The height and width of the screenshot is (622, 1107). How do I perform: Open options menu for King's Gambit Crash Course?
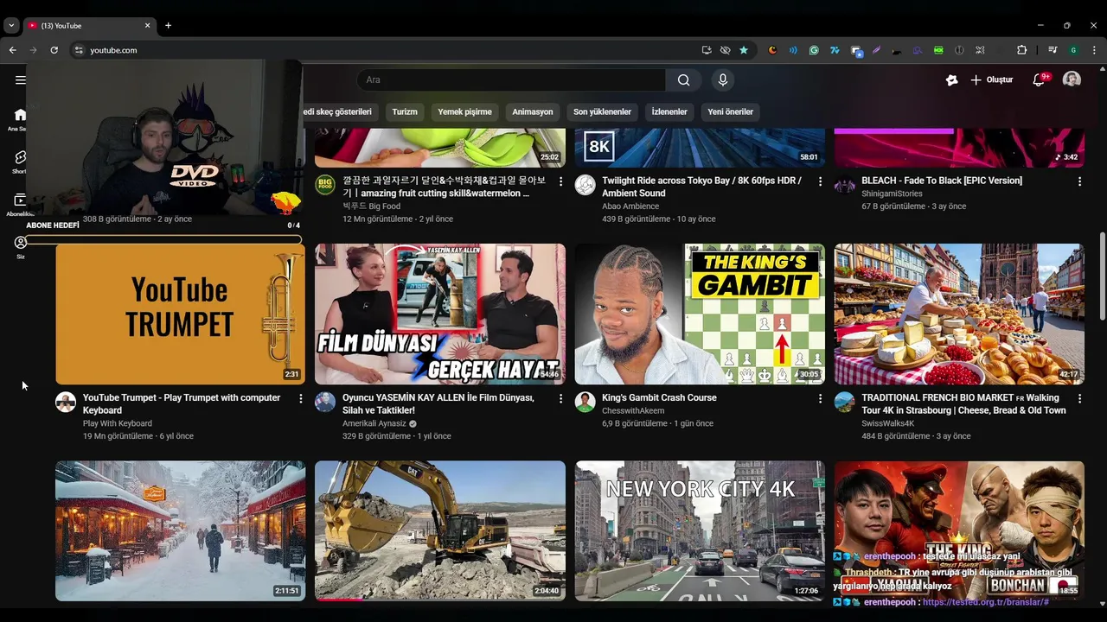click(x=820, y=398)
